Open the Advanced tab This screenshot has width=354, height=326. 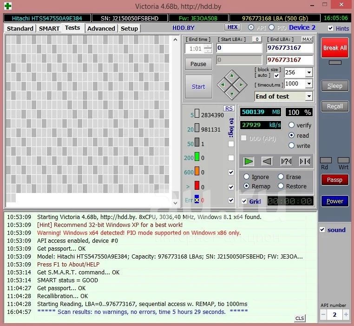(101, 28)
